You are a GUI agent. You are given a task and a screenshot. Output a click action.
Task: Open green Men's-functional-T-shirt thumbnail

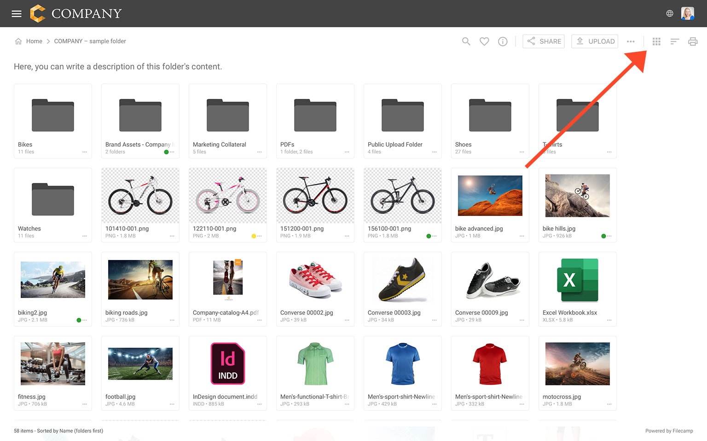[315, 363]
